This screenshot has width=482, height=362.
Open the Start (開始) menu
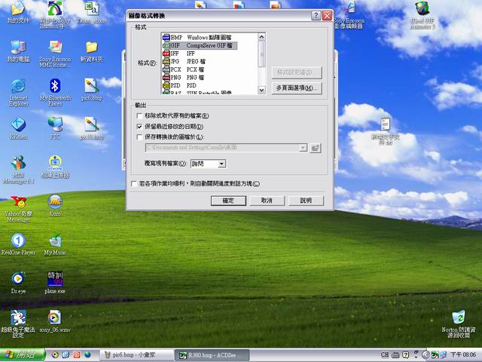point(22,354)
